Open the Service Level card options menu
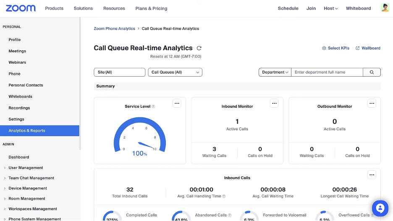This screenshot has width=393, height=221. [x=177, y=103]
